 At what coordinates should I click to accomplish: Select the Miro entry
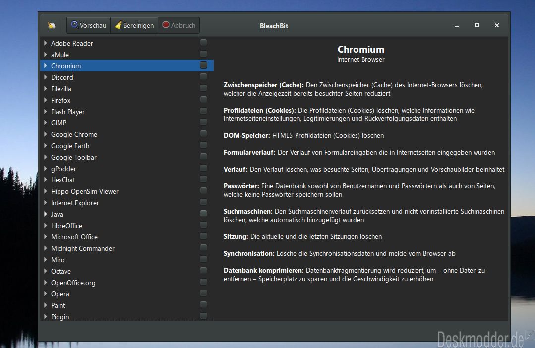pyautogui.click(x=127, y=260)
